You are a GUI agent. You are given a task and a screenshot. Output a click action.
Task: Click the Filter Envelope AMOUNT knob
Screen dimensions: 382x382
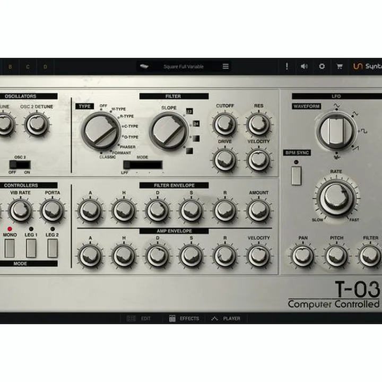click(x=258, y=211)
